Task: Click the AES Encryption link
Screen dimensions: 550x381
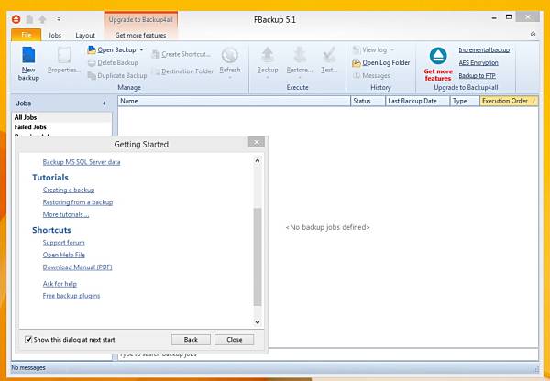Action: pos(478,63)
